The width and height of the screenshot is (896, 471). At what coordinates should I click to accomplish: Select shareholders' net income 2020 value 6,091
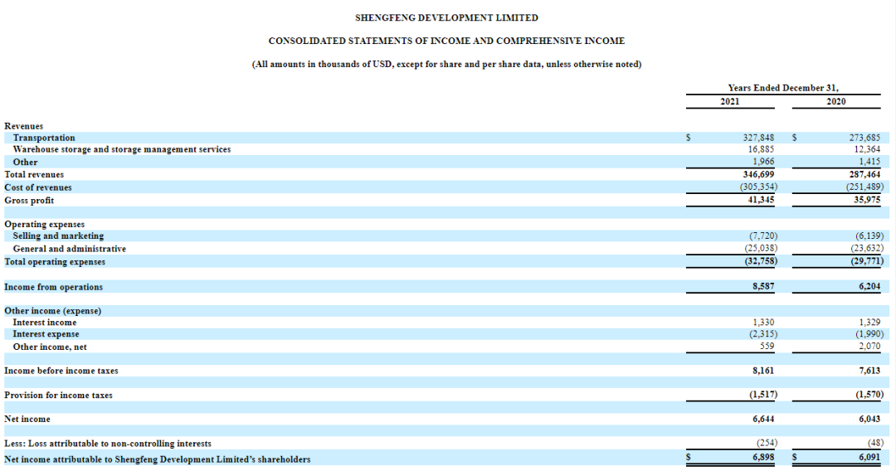(x=869, y=457)
